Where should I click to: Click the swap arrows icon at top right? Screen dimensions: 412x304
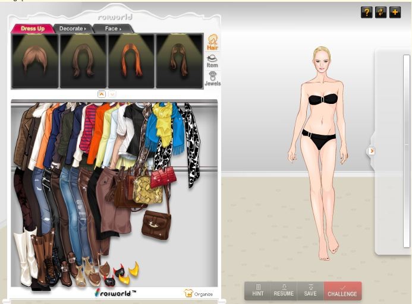pyautogui.click(x=380, y=12)
